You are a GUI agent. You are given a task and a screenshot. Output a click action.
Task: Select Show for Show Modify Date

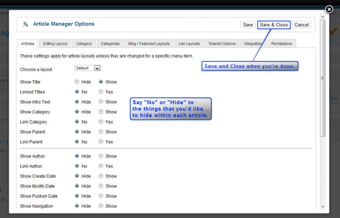pos(101,186)
